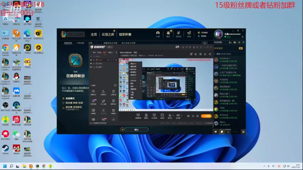This screenshot has width=303, height=170.
Task: Open the missions icon at League client bottom
Action: coord(222,132)
